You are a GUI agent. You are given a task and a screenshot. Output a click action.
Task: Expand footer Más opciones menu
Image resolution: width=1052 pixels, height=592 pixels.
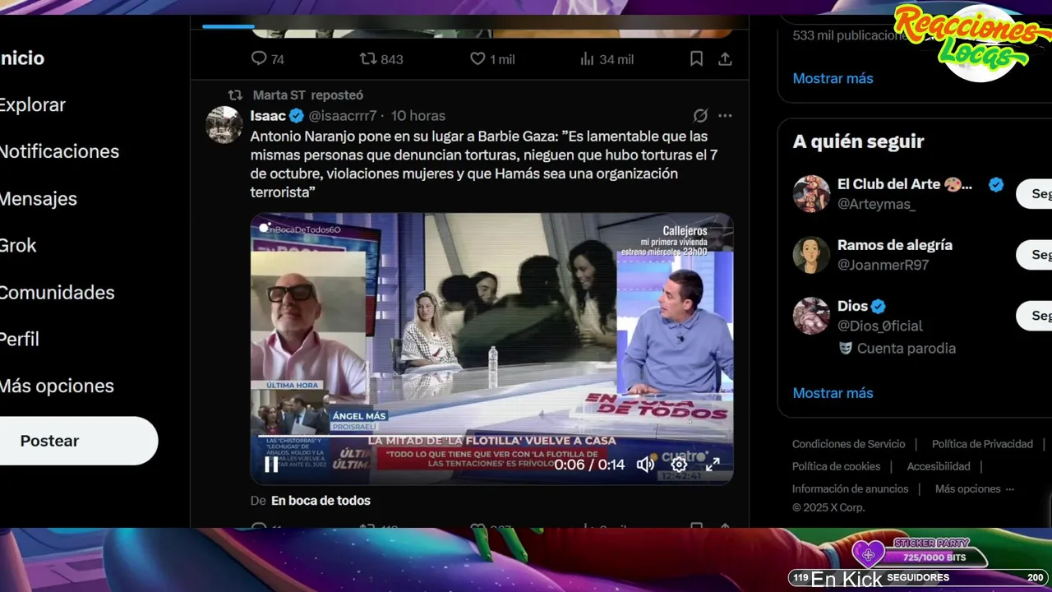(975, 488)
